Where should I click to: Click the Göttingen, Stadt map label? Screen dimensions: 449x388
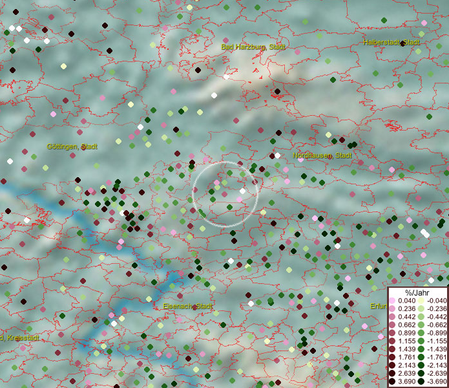[x=72, y=146]
